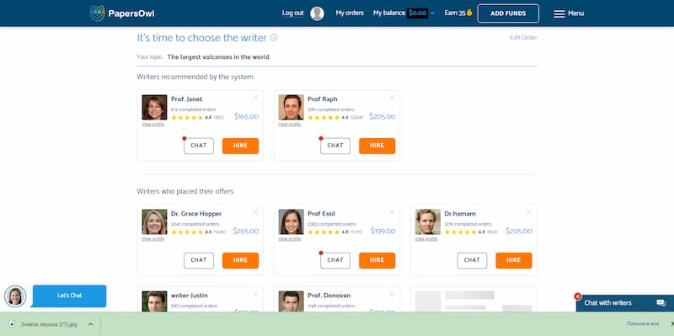This screenshot has height=336, width=674.
Task: Select Log out in the header
Action: click(x=292, y=13)
